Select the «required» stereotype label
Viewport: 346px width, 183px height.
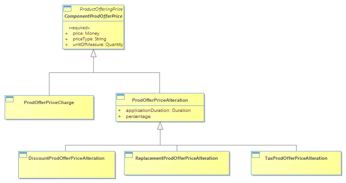coord(79,28)
